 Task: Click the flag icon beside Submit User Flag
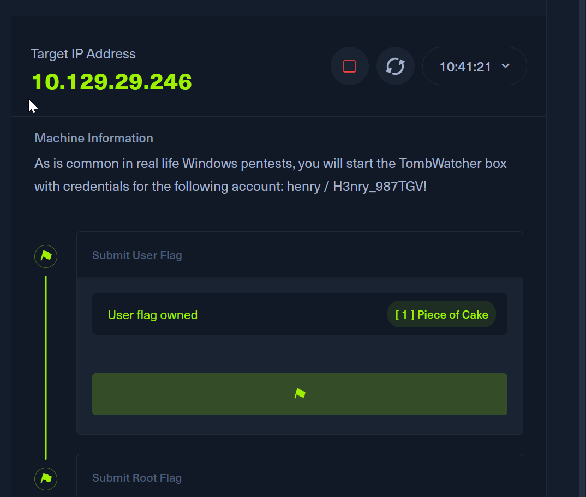[46, 255]
